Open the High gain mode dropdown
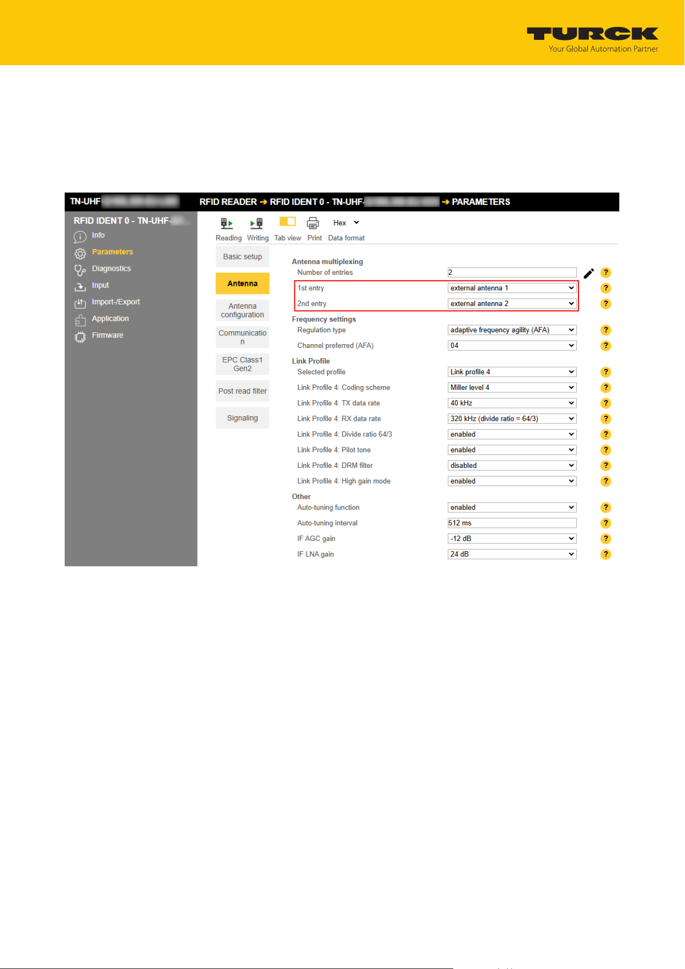The width and height of the screenshot is (685, 969). 512,481
